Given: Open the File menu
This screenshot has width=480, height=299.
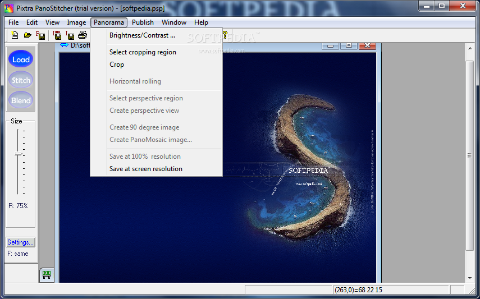Looking at the screenshot, I should tap(13, 22).
